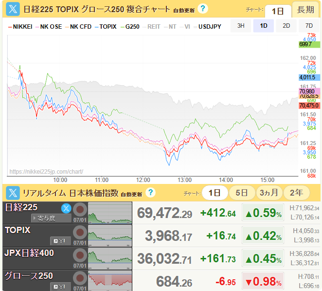Click the +412.64 change value

[x=218, y=213]
